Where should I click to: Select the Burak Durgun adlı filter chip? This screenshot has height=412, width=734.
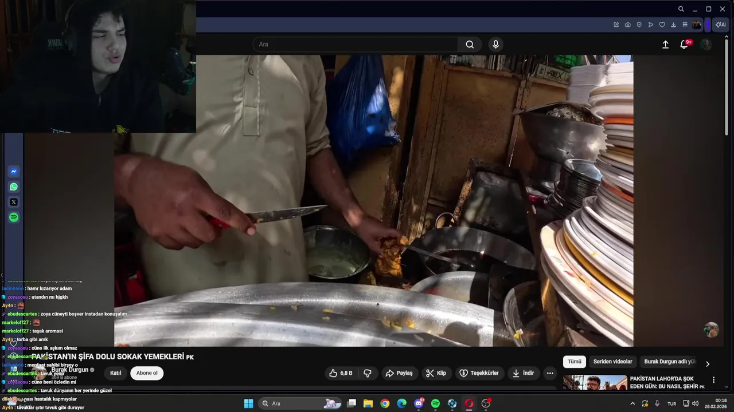point(669,362)
